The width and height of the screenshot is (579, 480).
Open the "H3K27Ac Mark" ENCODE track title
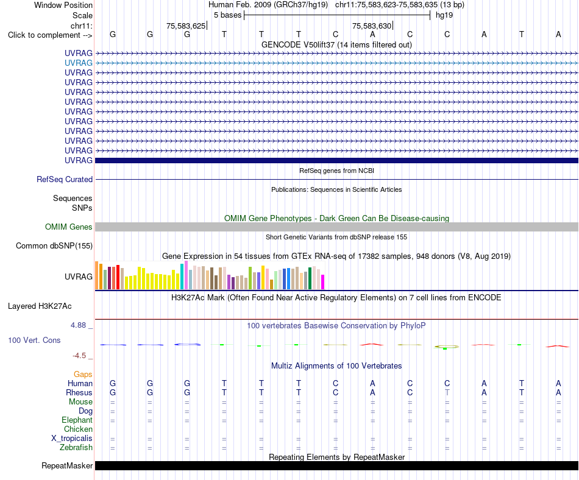(336, 298)
